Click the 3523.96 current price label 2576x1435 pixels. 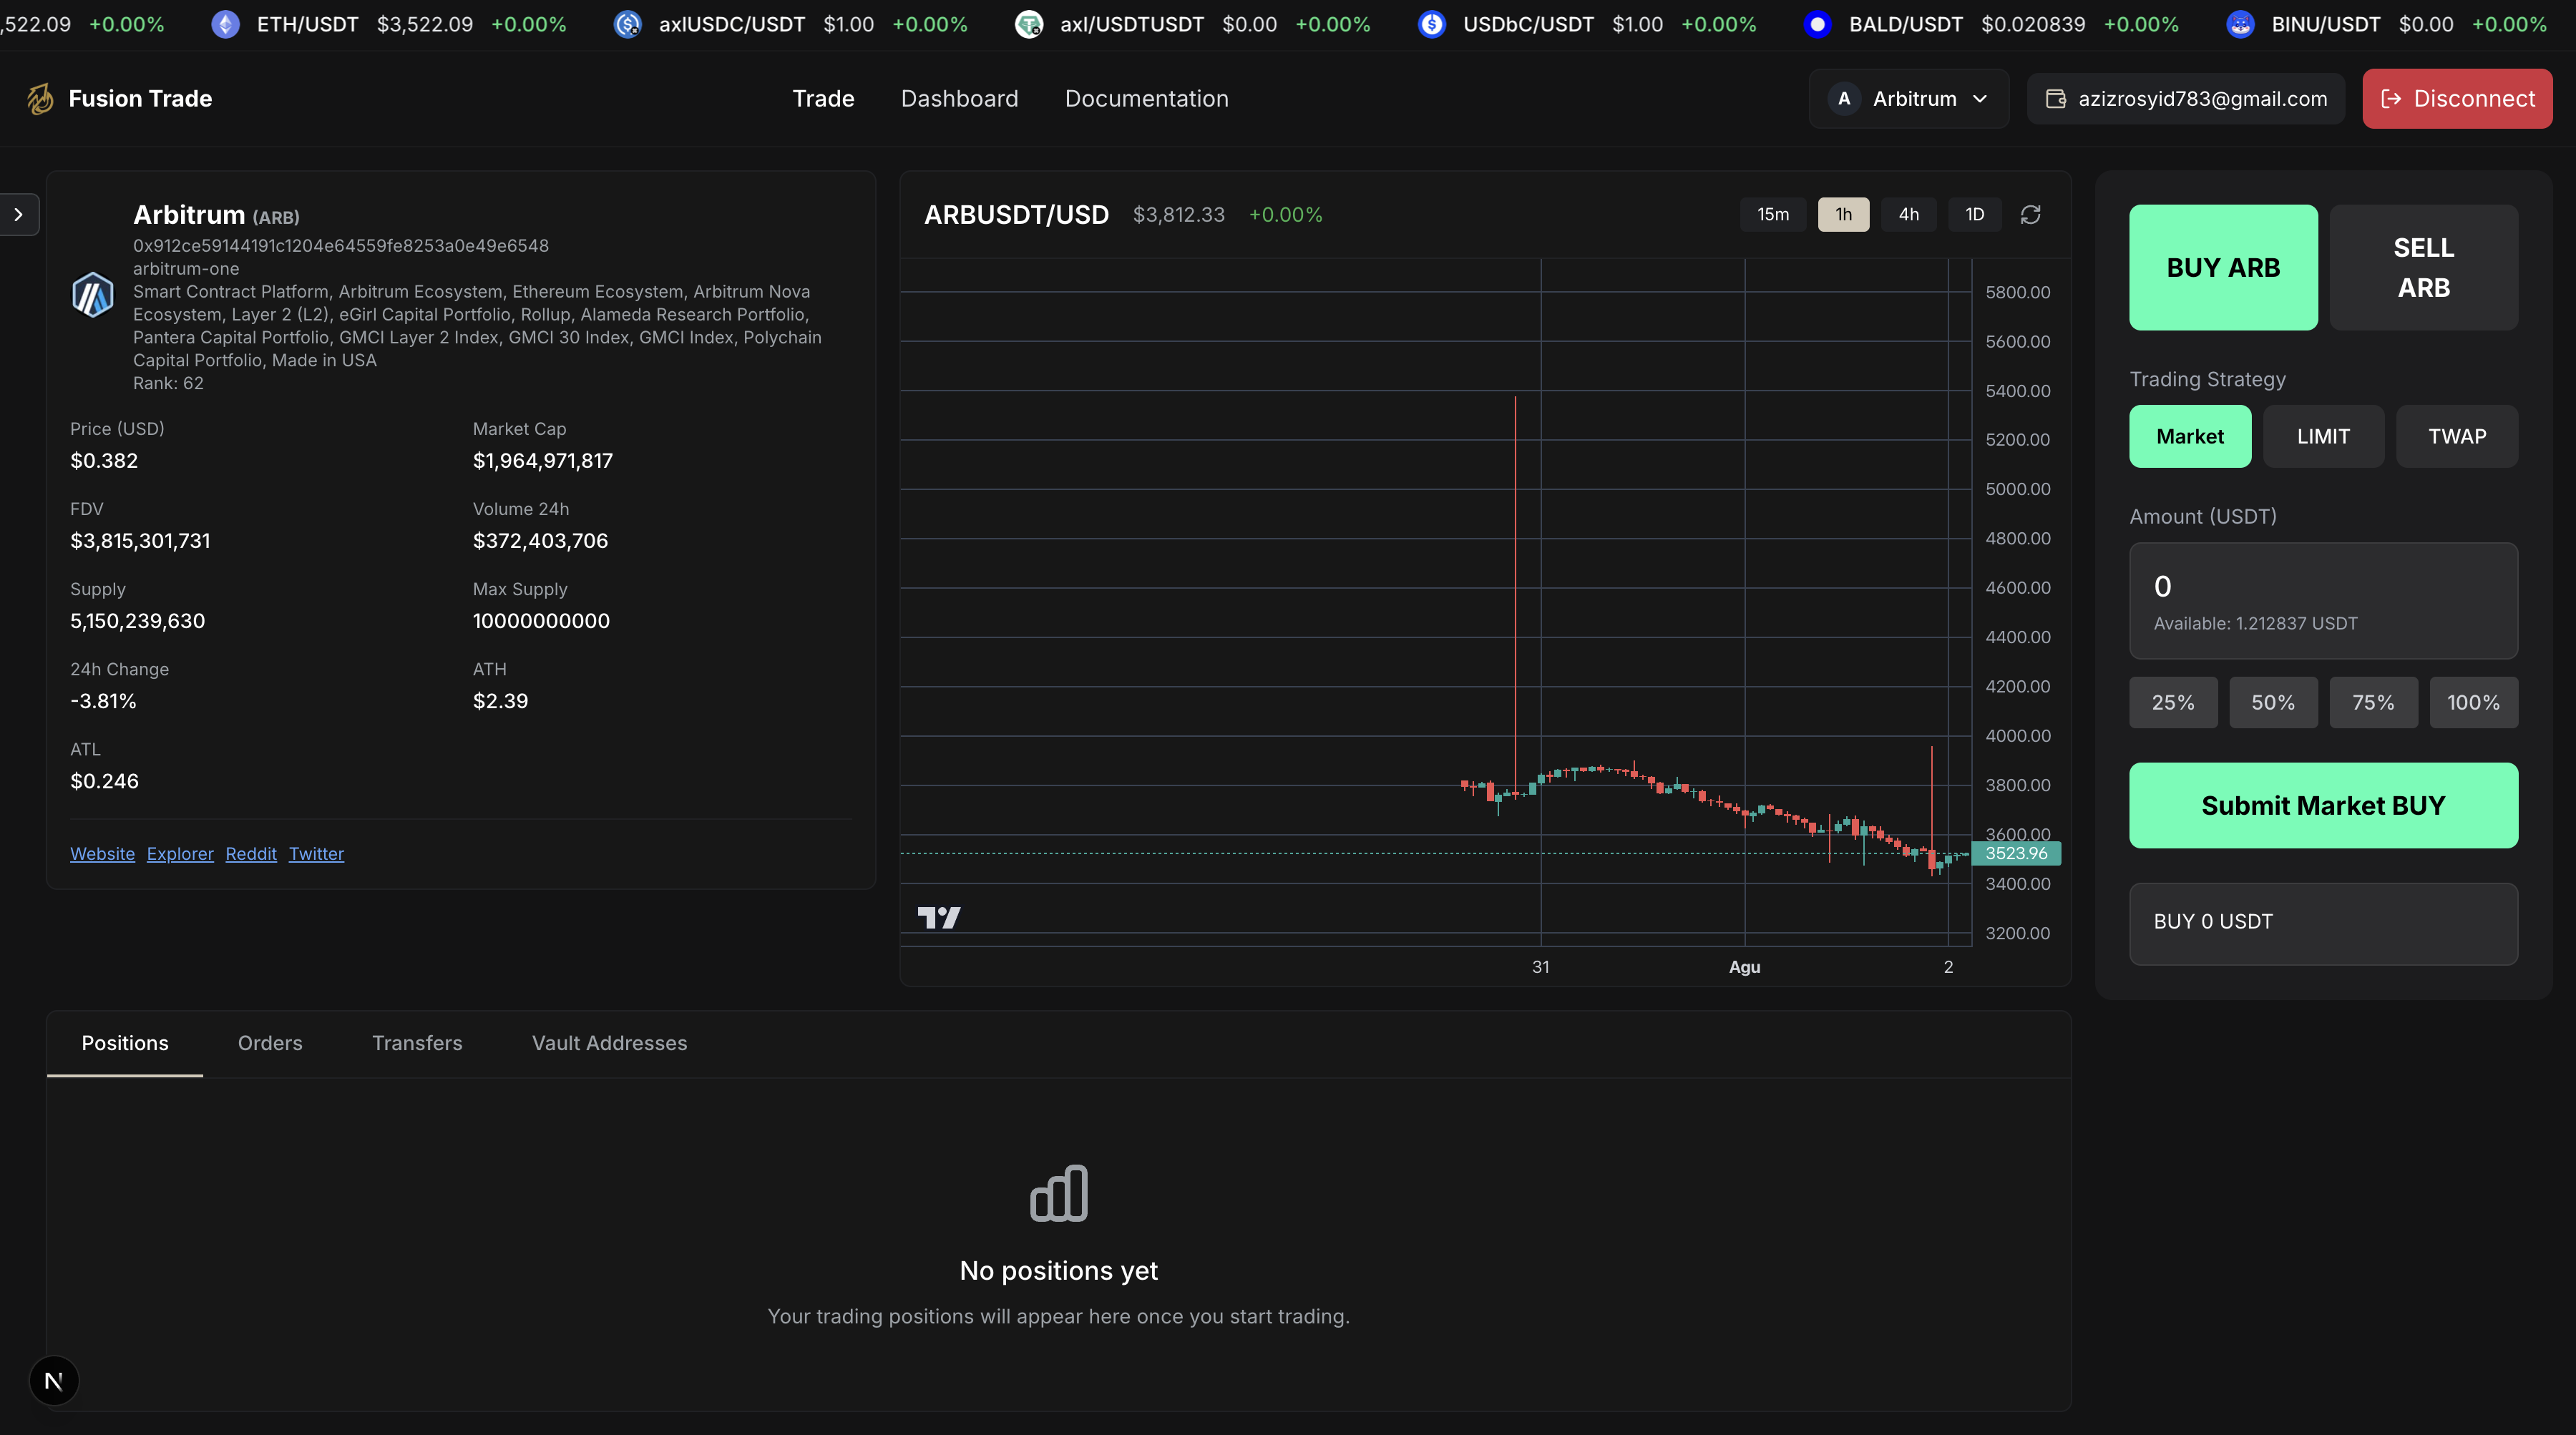pos(2015,853)
